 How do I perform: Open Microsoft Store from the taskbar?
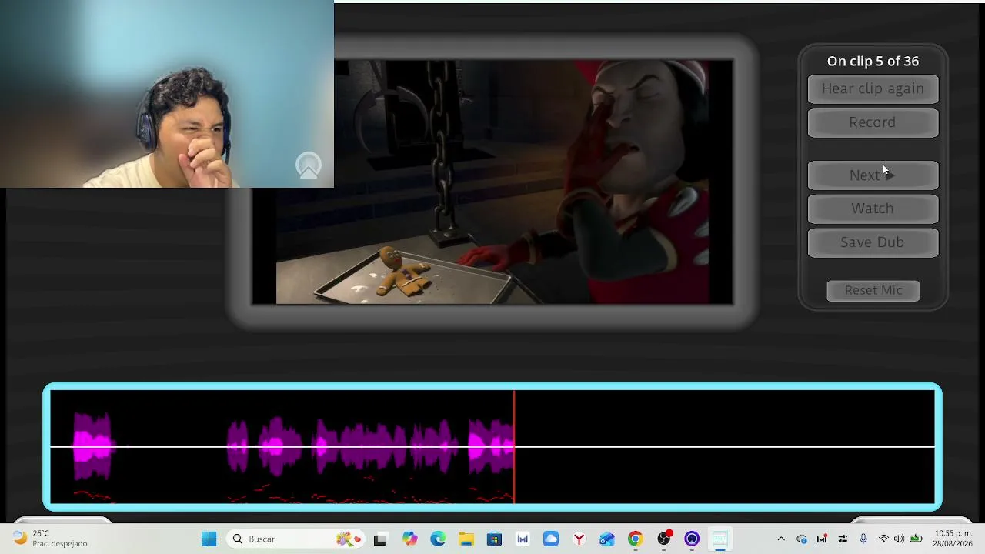point(494,539)
